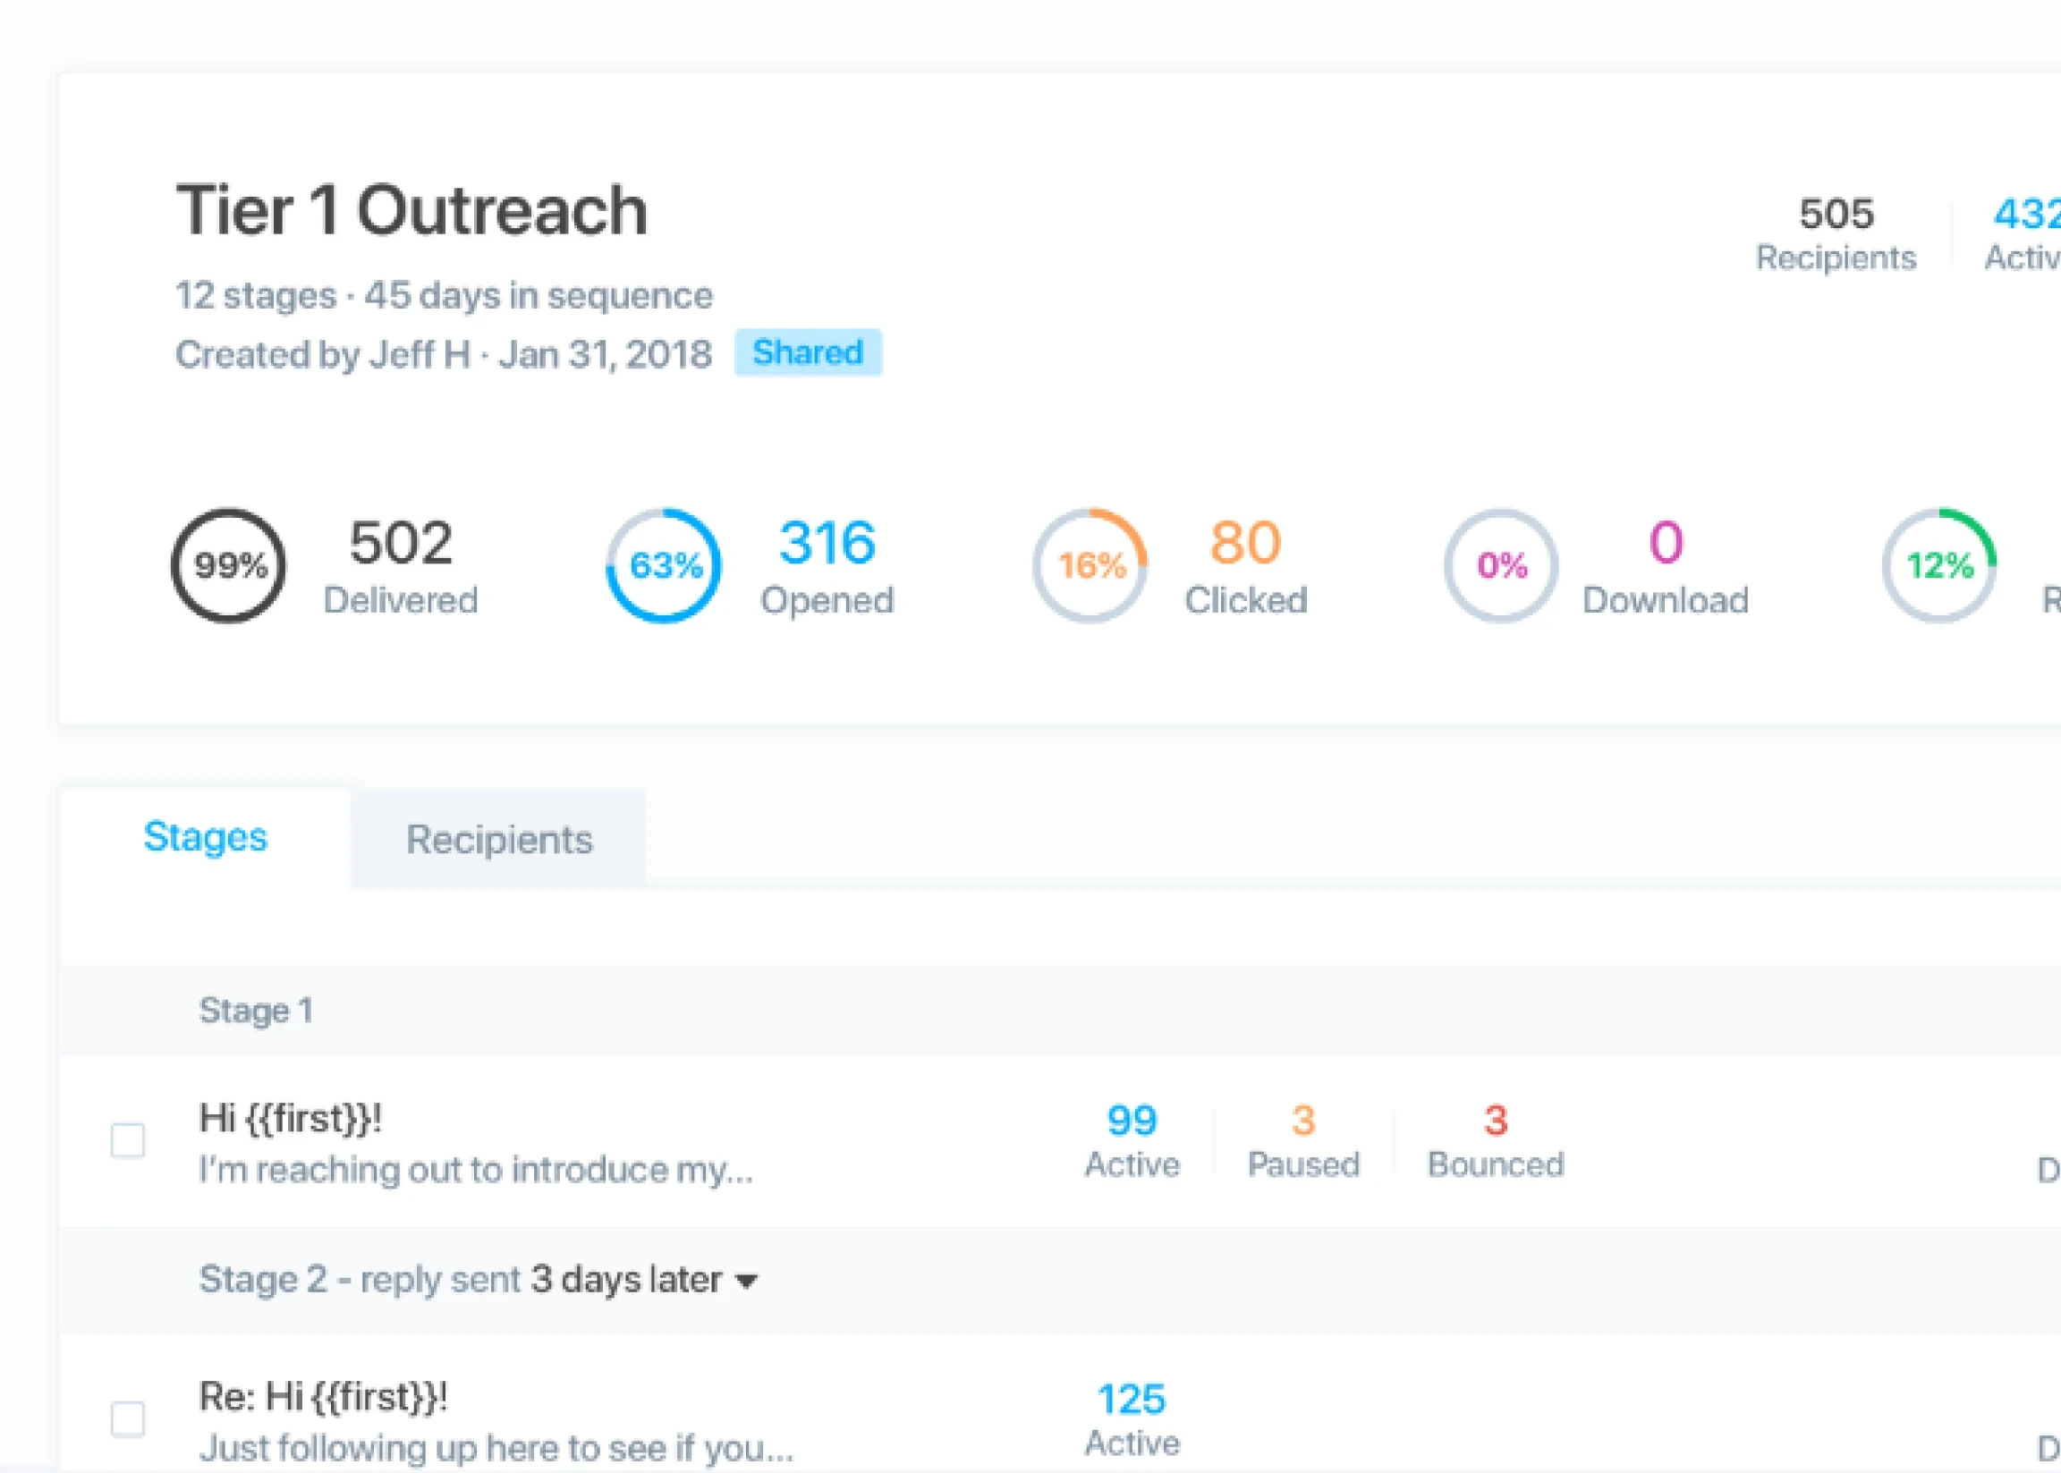Click the 16% clicked progress ring

pos(1090,565)
